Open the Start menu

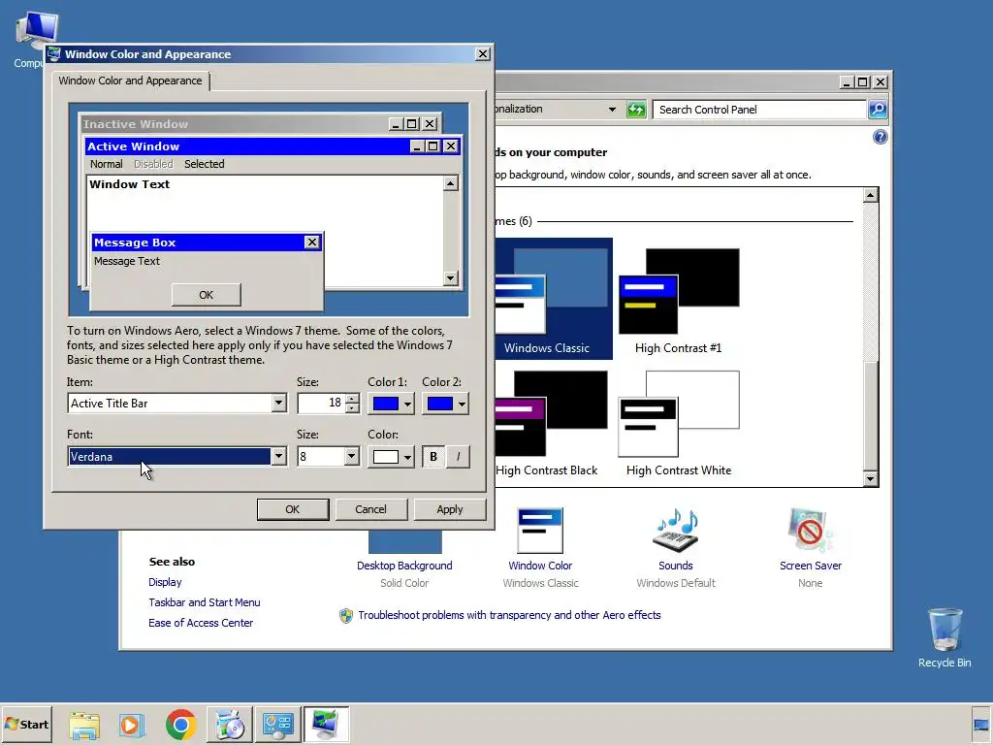pyautogui.click(x=26, y=724)
